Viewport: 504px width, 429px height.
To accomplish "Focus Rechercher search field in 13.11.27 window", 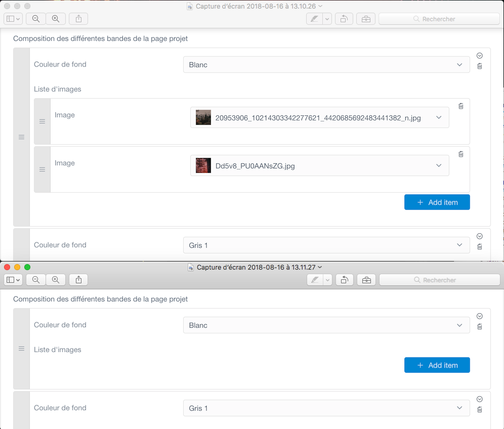I will click(440, 280).
